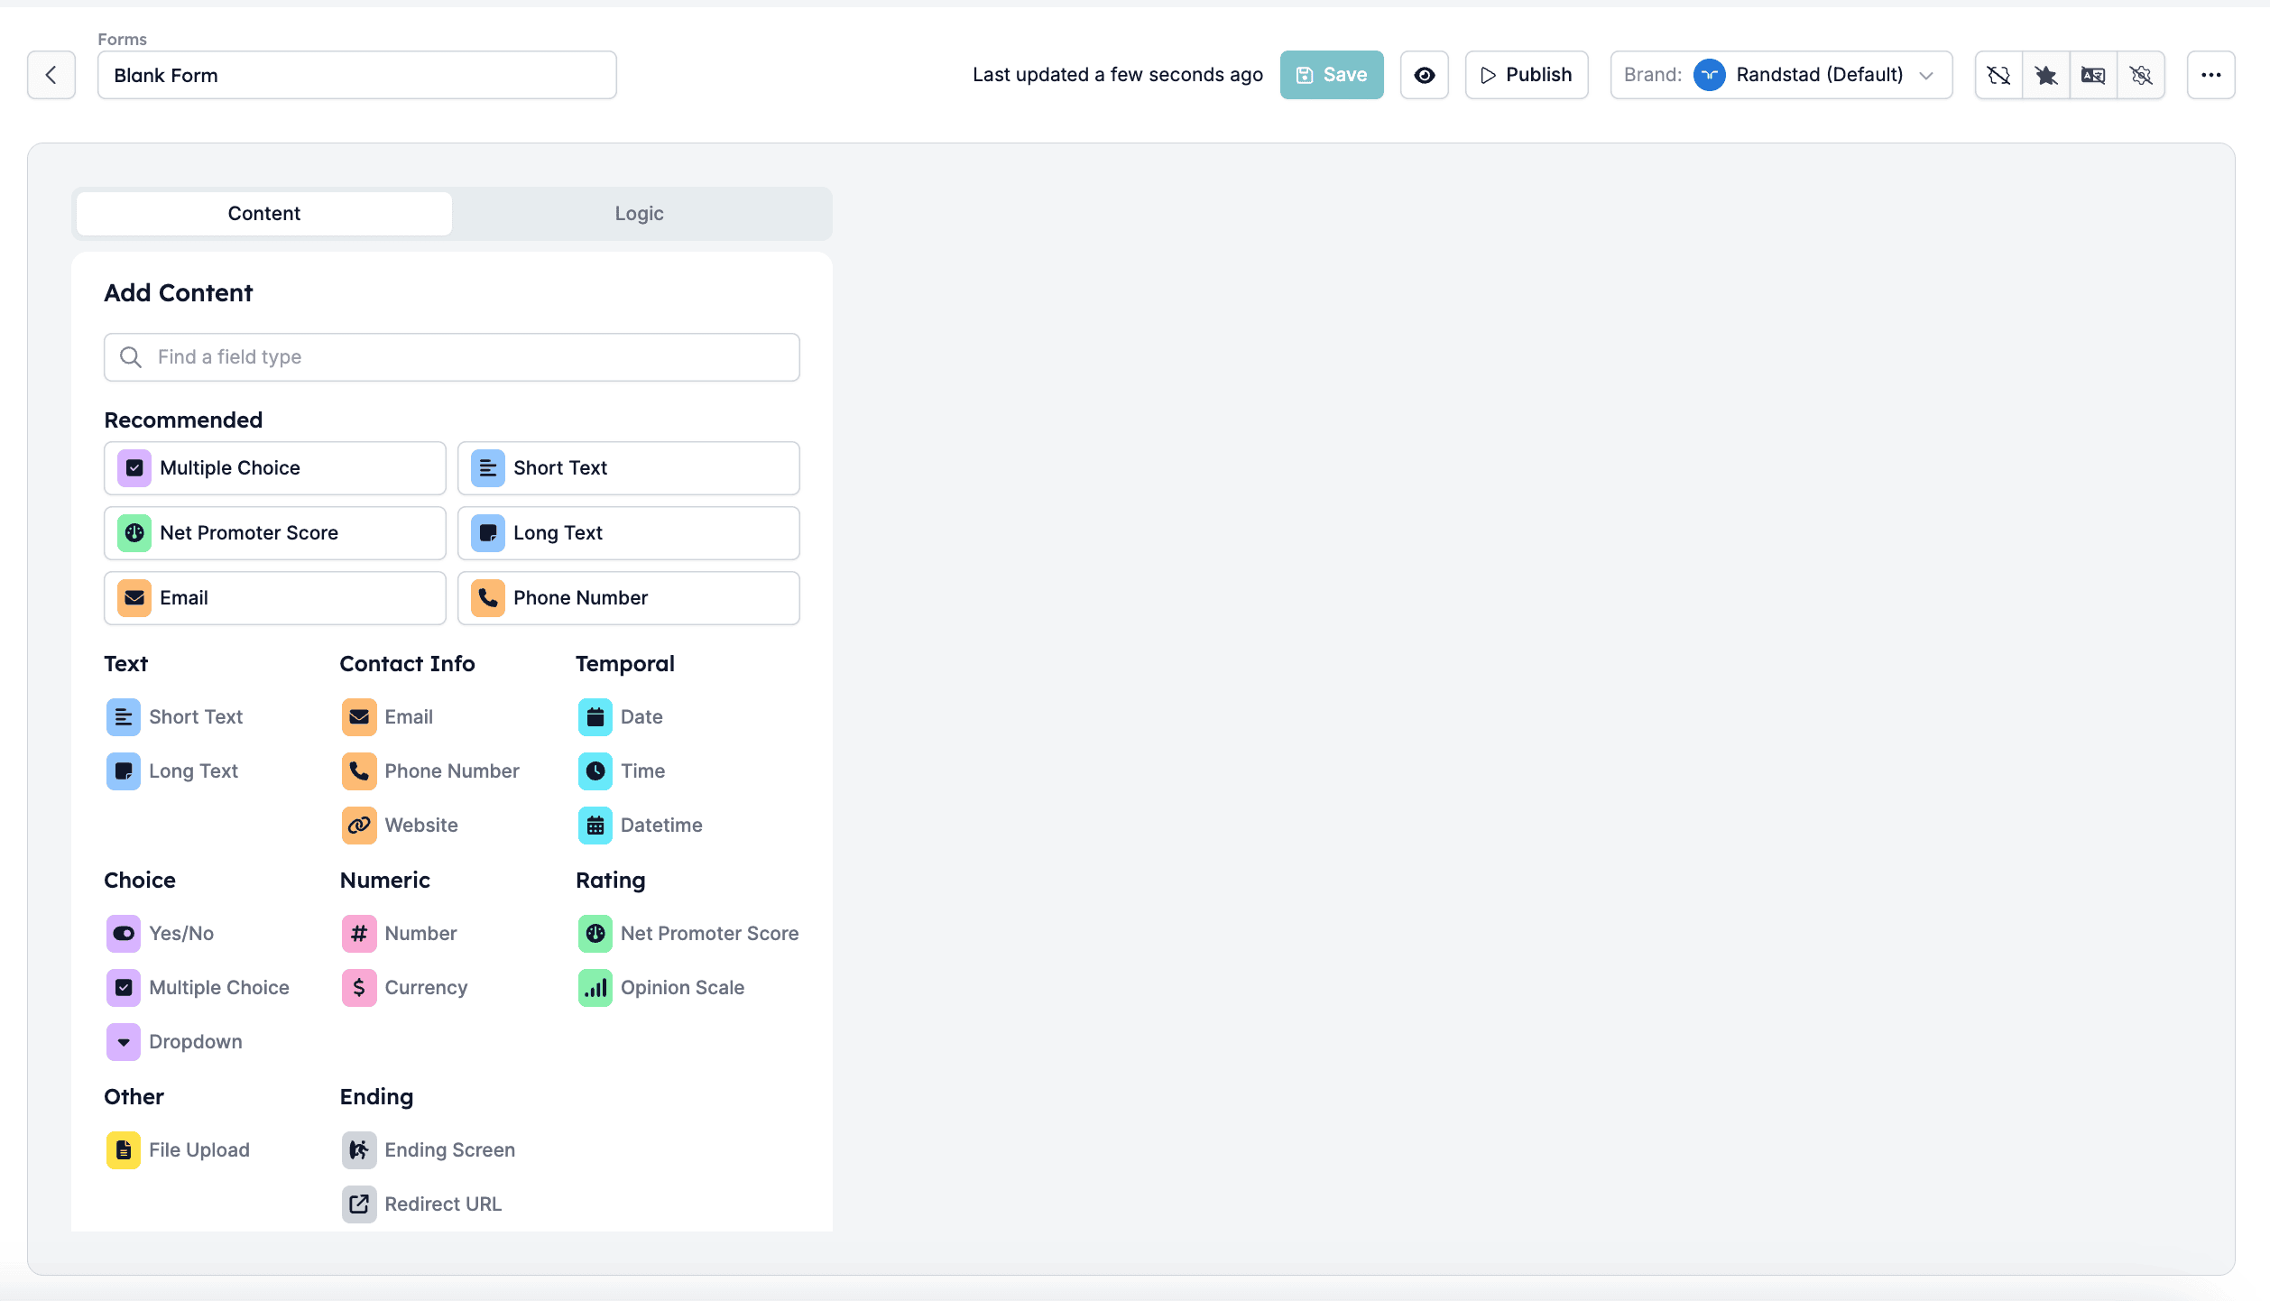
Task: Select the Opinion Scale bars icon
Action: (595, 988)
